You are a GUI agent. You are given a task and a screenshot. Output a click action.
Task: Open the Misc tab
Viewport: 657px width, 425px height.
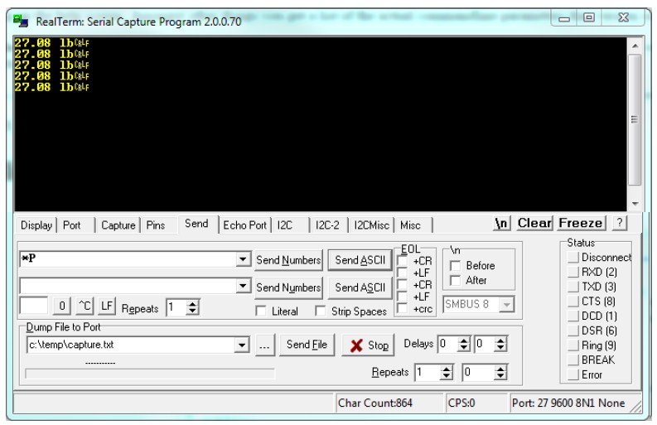coord(410,225)
